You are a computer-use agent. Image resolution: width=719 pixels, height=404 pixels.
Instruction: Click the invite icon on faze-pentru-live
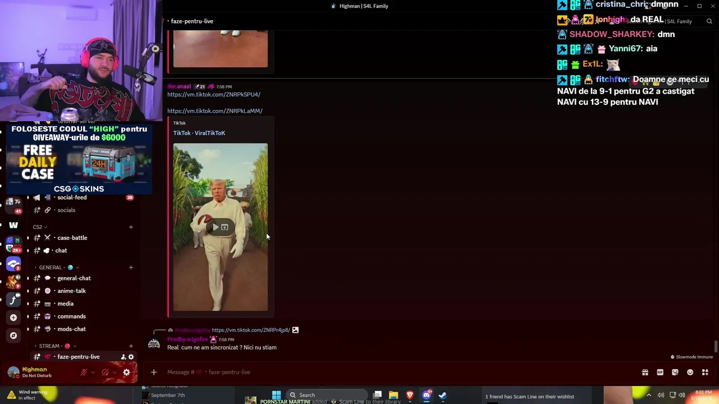124,357
